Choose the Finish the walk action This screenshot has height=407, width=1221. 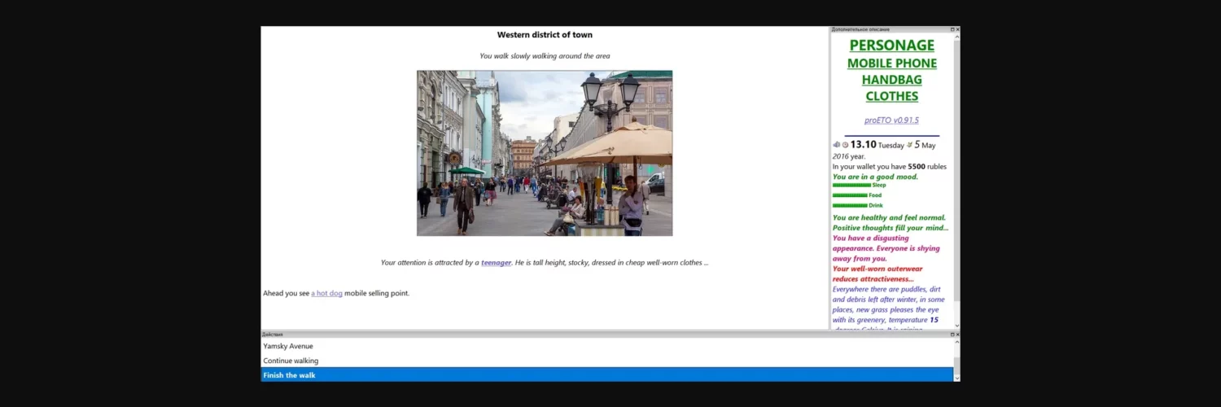pyautogui.click(x=289, y=375)
